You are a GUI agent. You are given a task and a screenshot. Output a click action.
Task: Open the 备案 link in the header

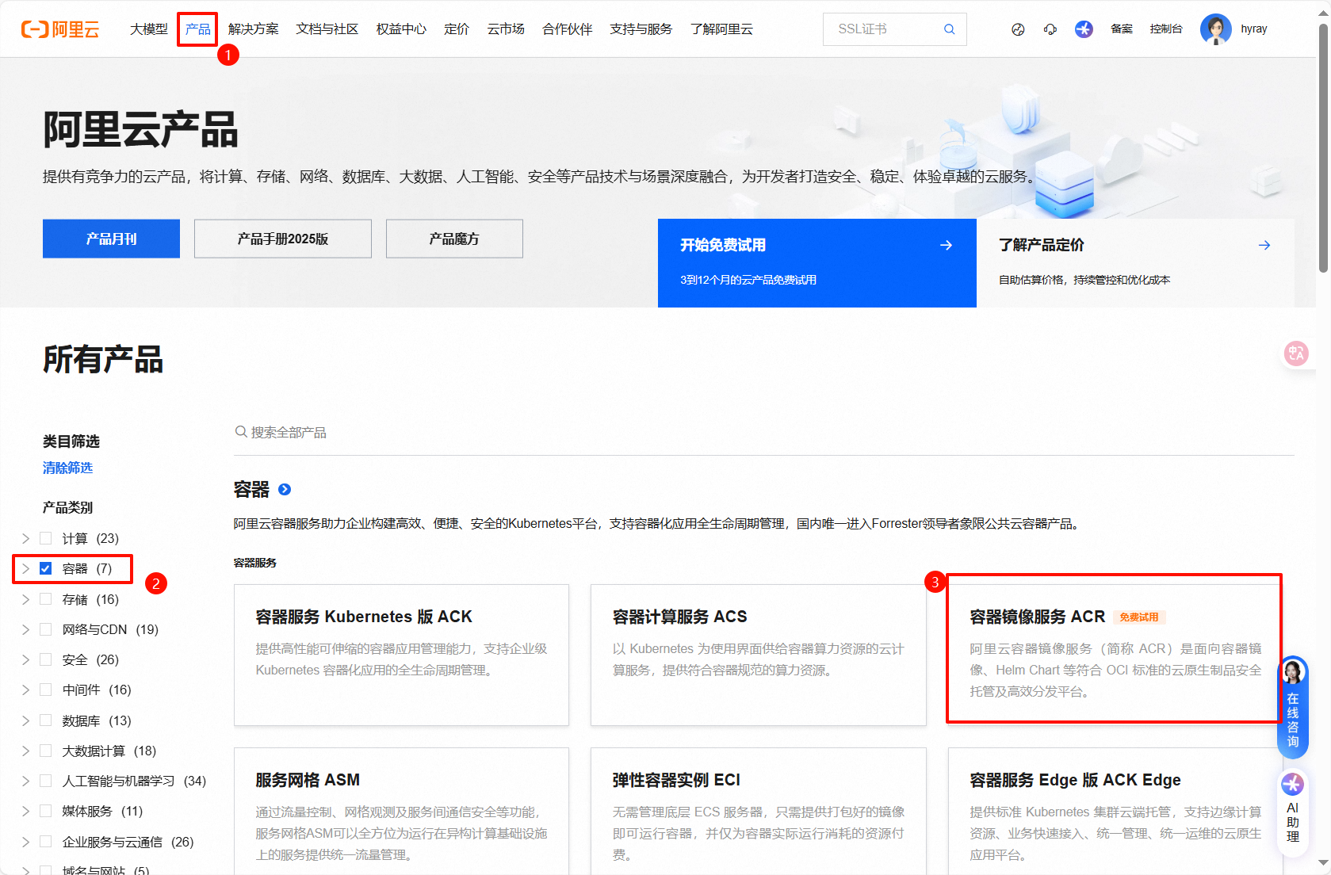(1122, 29)
